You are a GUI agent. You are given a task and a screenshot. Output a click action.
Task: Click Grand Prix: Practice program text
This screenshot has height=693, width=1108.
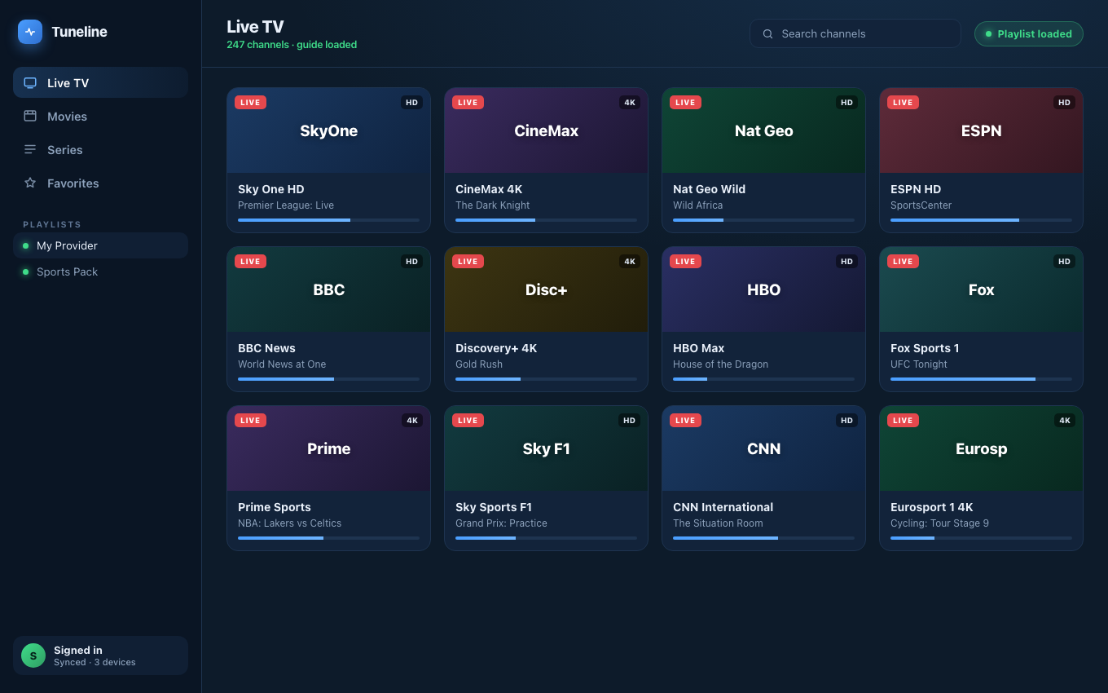[501, 523]
